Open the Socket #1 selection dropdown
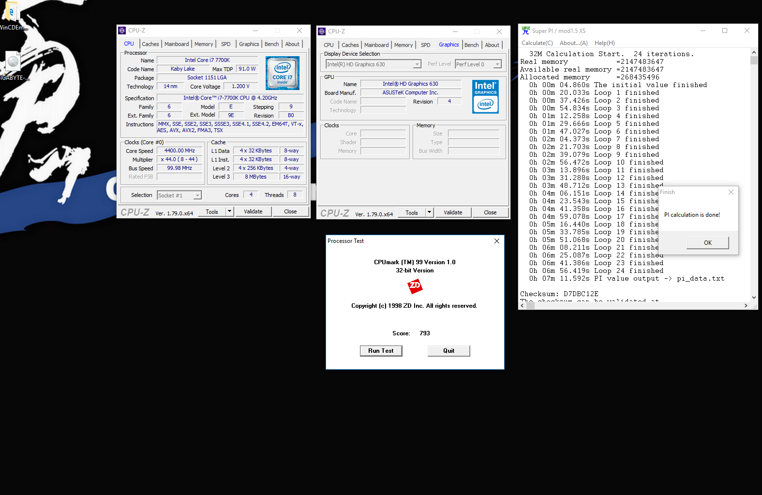 click(197, 195)
